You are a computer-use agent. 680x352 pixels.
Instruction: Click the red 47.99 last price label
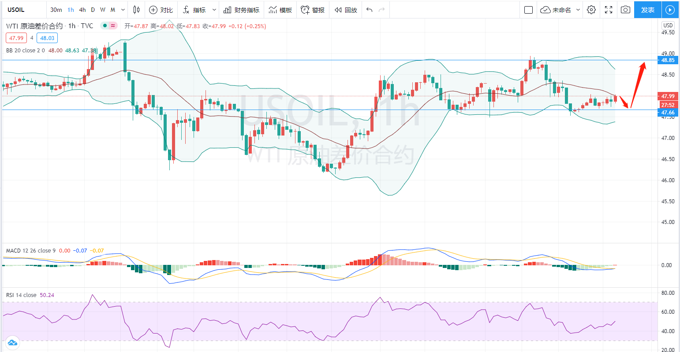pos(668,96)
